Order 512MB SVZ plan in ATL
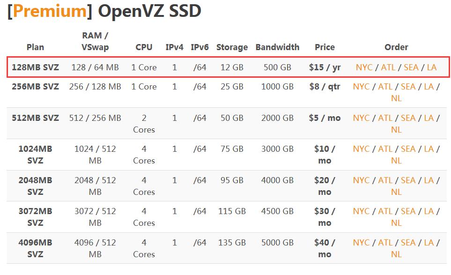The height and width of the screenshot is (275, 451). (385, 118)
